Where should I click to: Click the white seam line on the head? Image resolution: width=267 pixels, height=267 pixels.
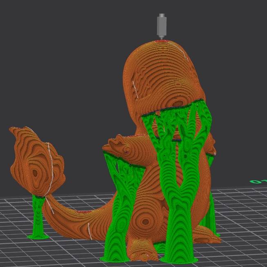pos(134,87)
